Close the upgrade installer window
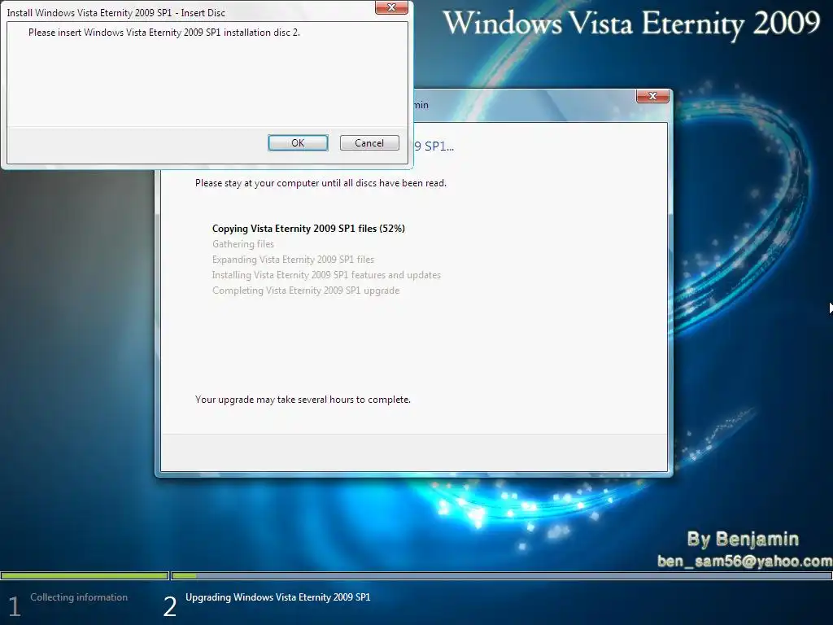This screenshot has height=625, width=833. (x=652, y=96)
